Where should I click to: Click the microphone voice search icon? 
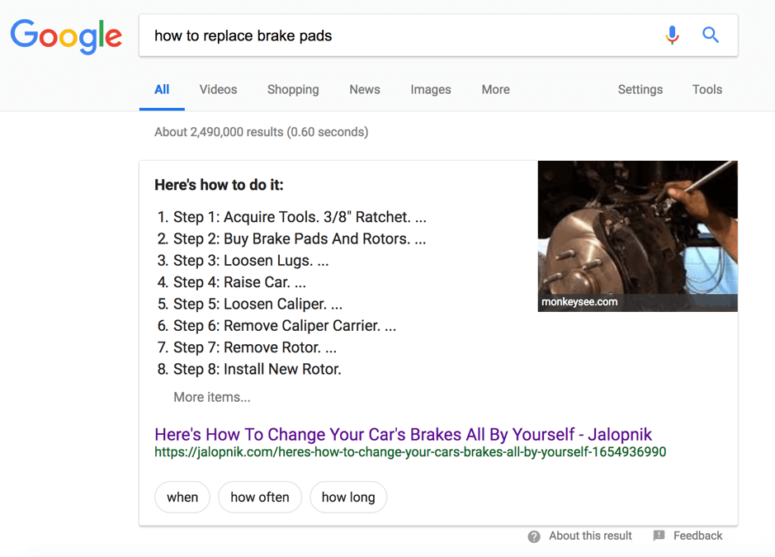672,35
